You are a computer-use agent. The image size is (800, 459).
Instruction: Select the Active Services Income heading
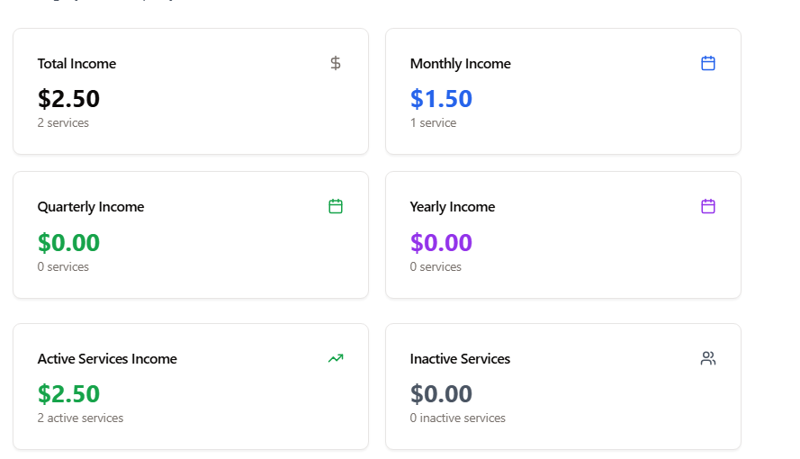coord(107,359)
